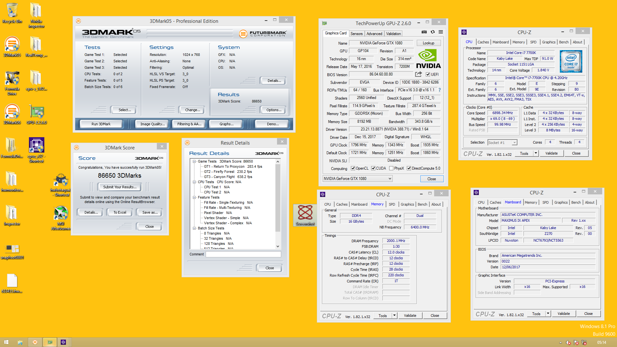
Task: Select the hwbotaquamark Shortcut icon
Action: [x=61, y=185]
